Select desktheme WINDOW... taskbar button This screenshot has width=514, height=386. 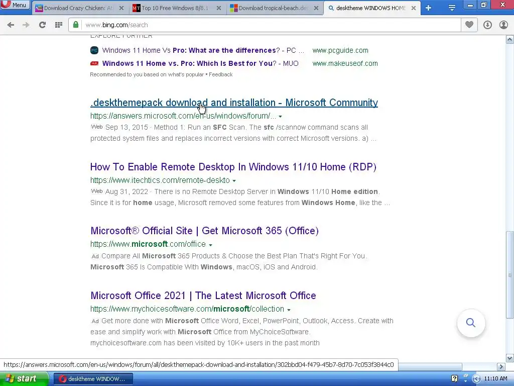93,379
